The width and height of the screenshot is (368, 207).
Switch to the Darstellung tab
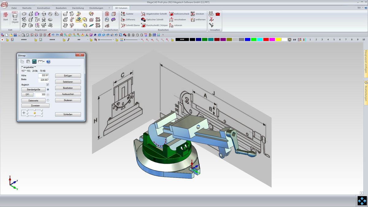click(x=78, y=8)
